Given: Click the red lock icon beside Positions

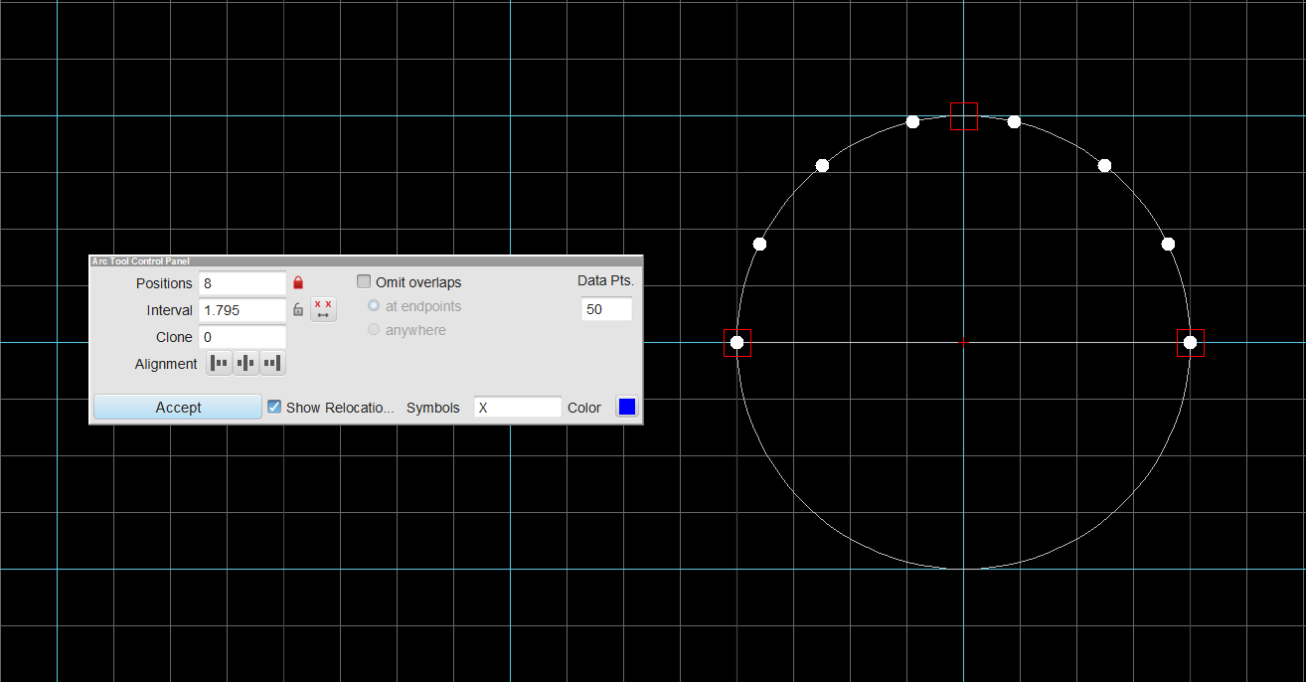Looking at the screenshot, I should coord(297,282).
